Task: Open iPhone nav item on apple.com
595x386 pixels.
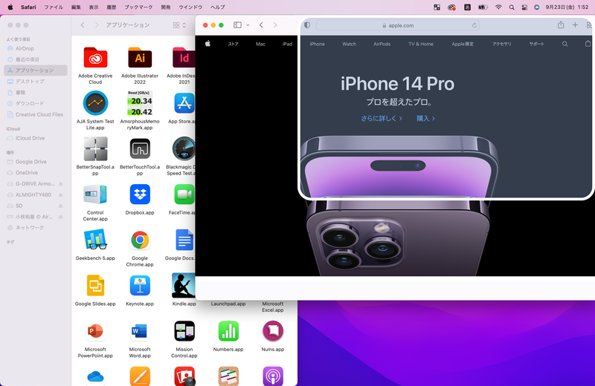Action: pos(317,44)
